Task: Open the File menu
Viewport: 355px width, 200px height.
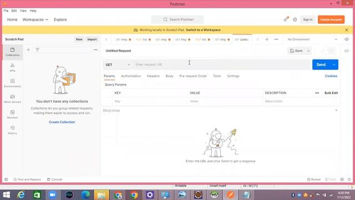Action: (x=6, y=11)
